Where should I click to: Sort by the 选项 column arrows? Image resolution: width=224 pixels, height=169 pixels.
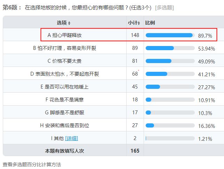69,23
